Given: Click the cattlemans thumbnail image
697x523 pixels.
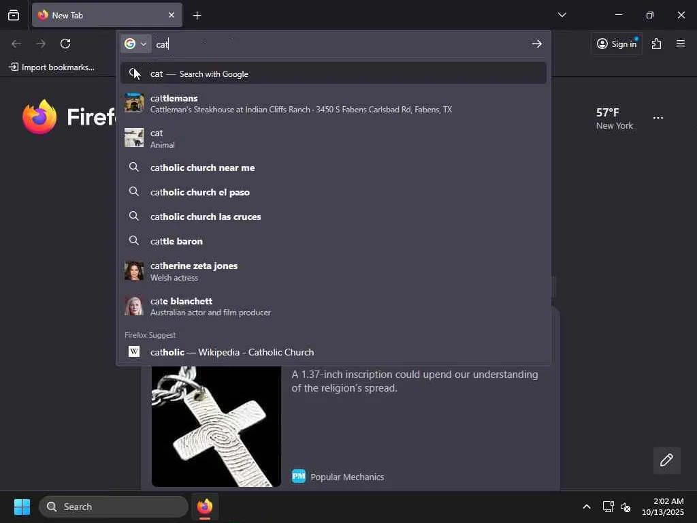Looking at the screenshot, I should tap(134, 103).
